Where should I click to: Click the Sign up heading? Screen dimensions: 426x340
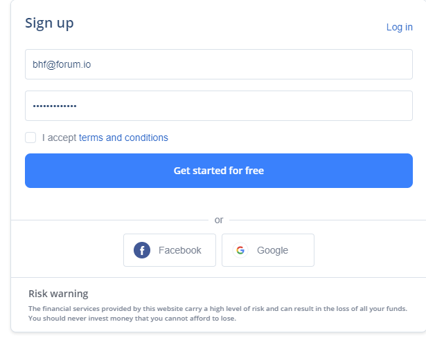[x=49, y=23]
